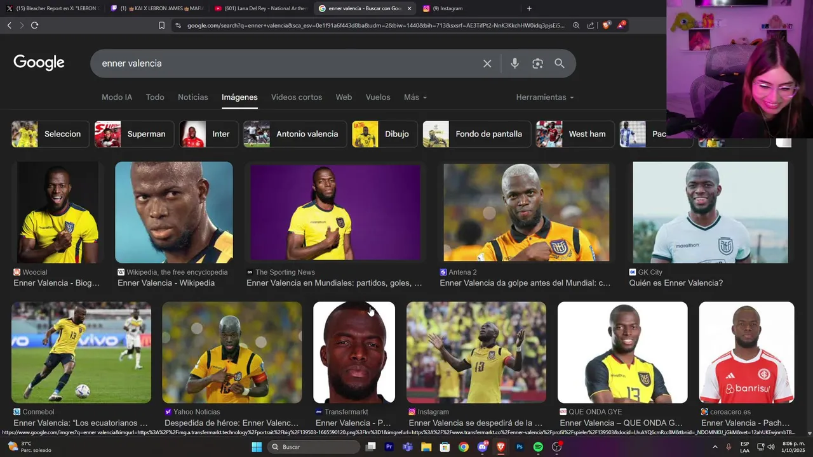This screenshot has height=457, width=813.
Task: Share this page via share icon
Action: (x=591, y=25)
